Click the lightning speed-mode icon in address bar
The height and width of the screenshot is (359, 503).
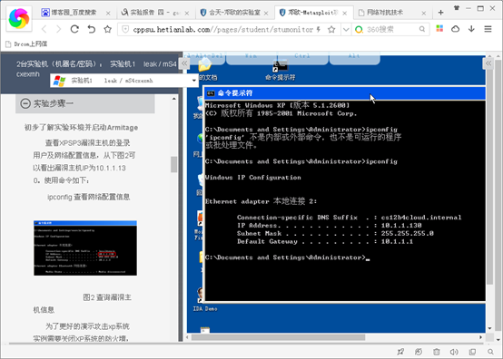pos(319,29)
